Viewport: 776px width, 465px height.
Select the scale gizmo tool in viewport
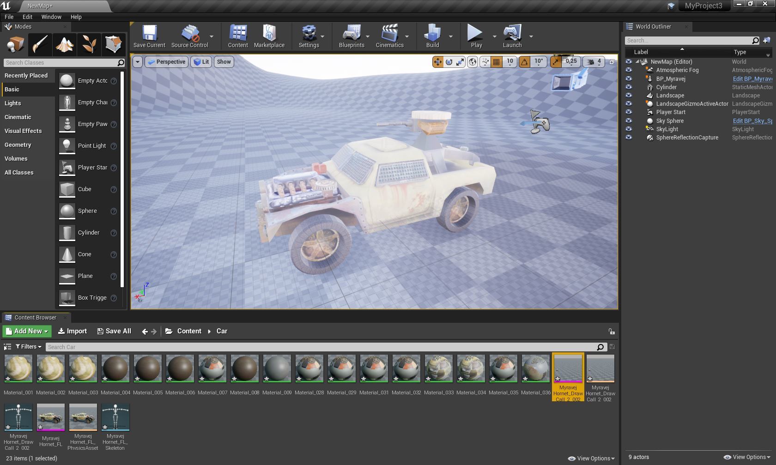tap(460, 62)
